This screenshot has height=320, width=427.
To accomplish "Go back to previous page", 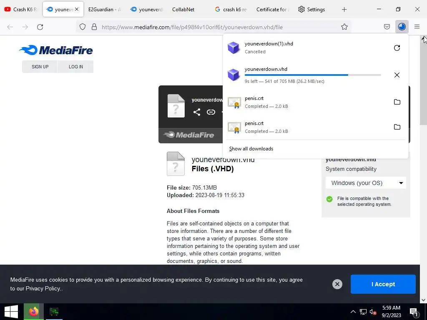I will click(x=10, y=27).
